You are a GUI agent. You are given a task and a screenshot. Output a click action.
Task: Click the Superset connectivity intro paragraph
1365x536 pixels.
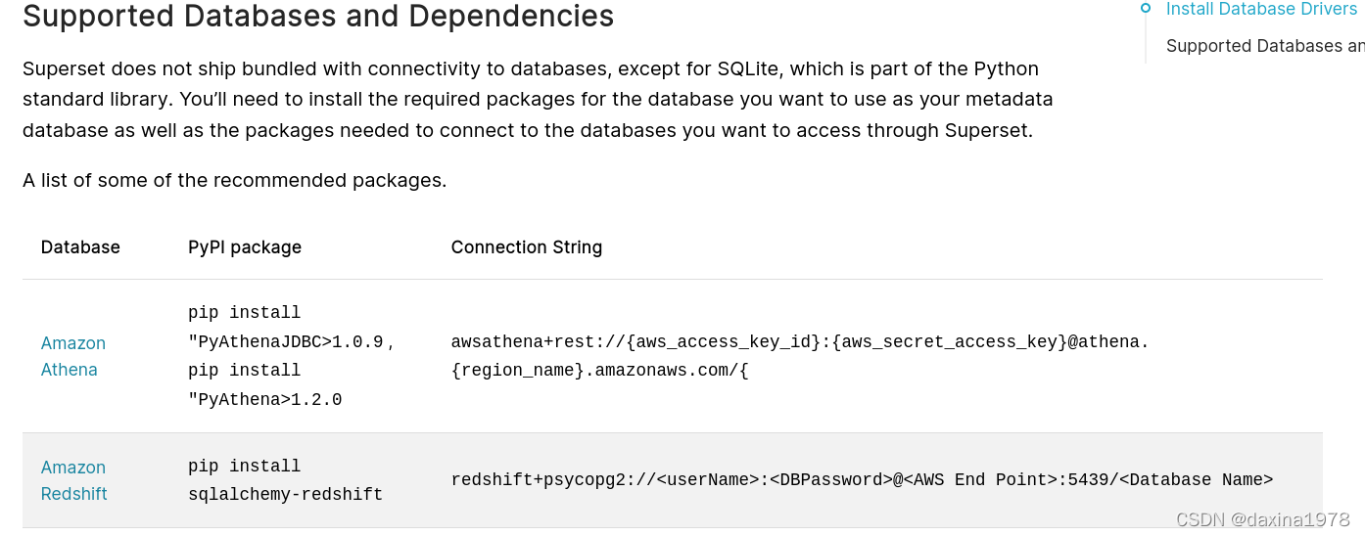click(538, 100)
